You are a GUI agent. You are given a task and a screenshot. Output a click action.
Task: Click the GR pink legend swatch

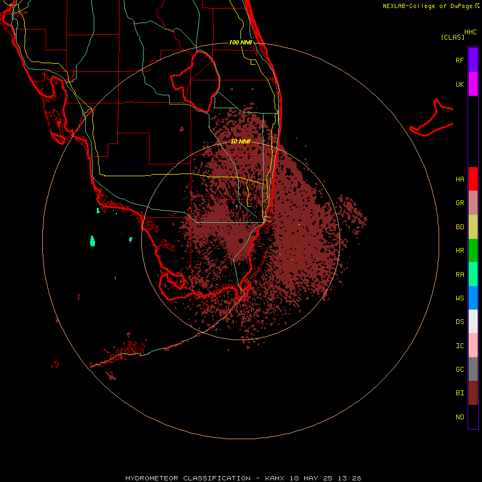tap(473, 203)
